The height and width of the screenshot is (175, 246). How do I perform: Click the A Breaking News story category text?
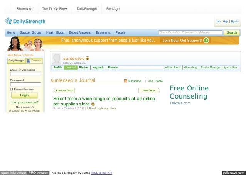pos(101,109)
